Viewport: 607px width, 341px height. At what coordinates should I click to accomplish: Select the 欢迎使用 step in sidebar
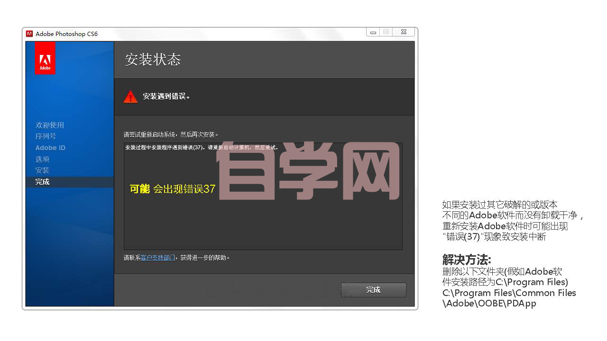pos(49,125)
